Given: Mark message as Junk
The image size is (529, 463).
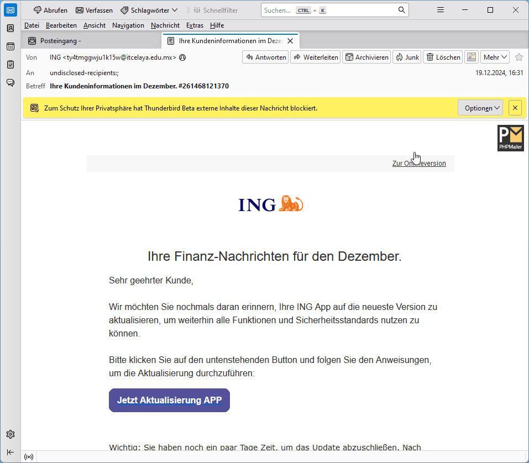Looking at the screenshot, I should coord(407,57).
